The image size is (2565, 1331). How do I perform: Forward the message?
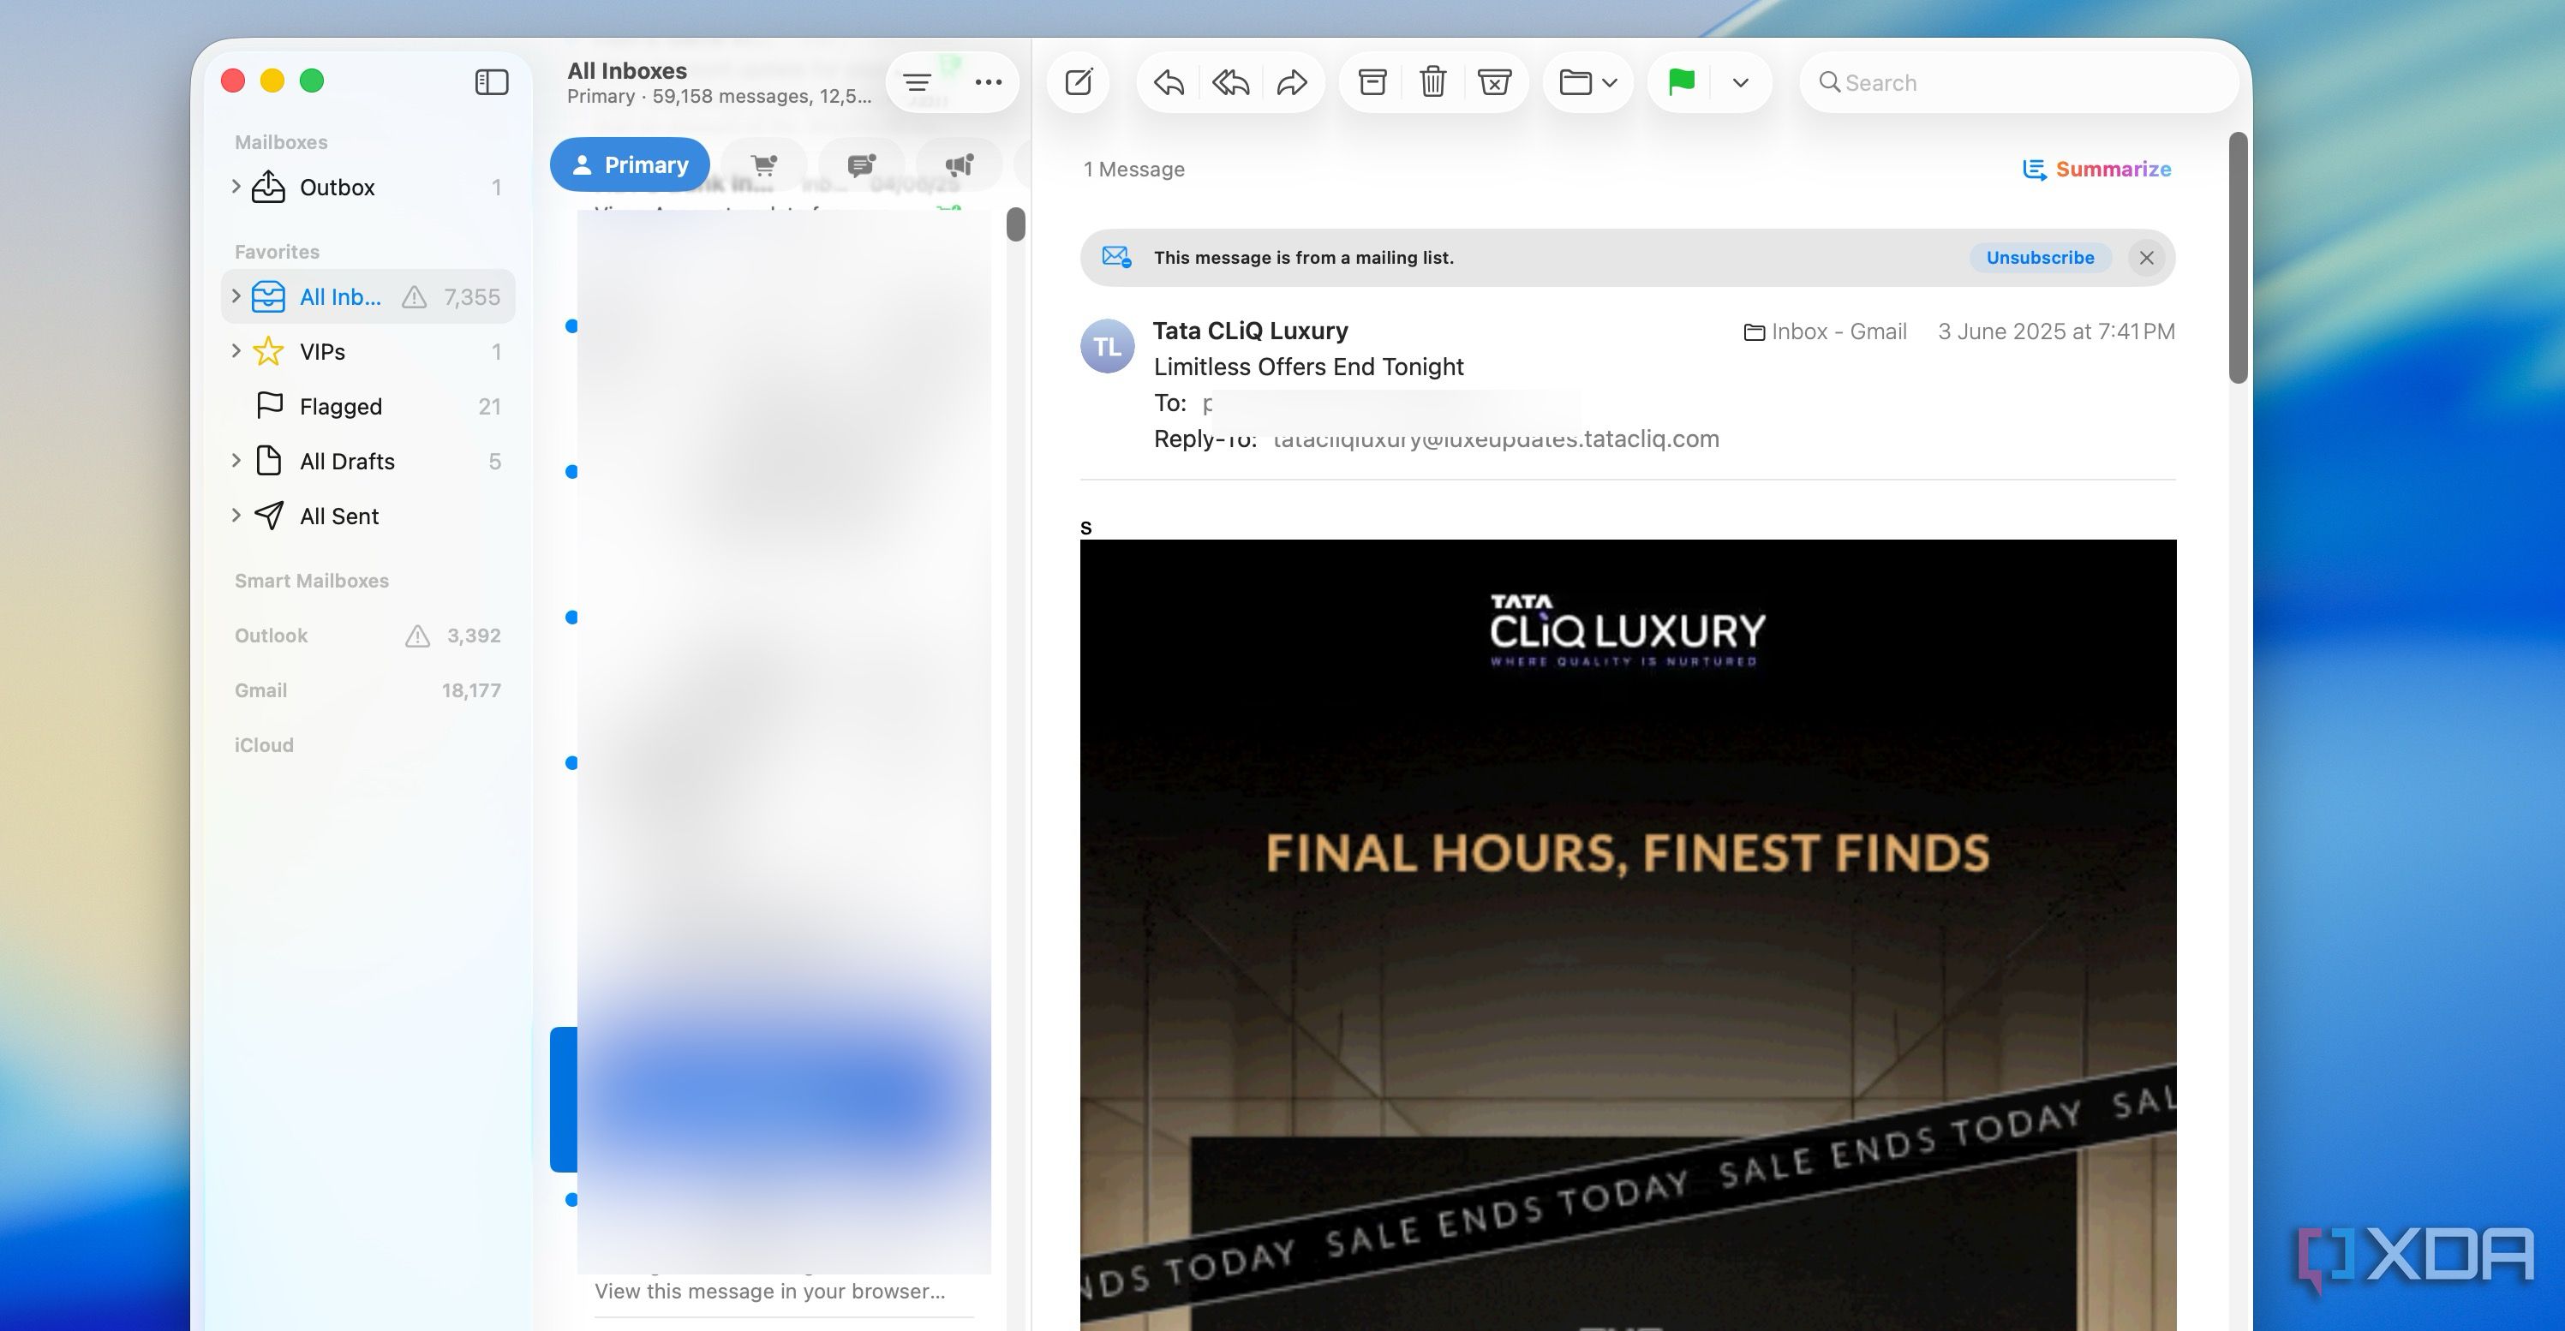pos(1291,81)
